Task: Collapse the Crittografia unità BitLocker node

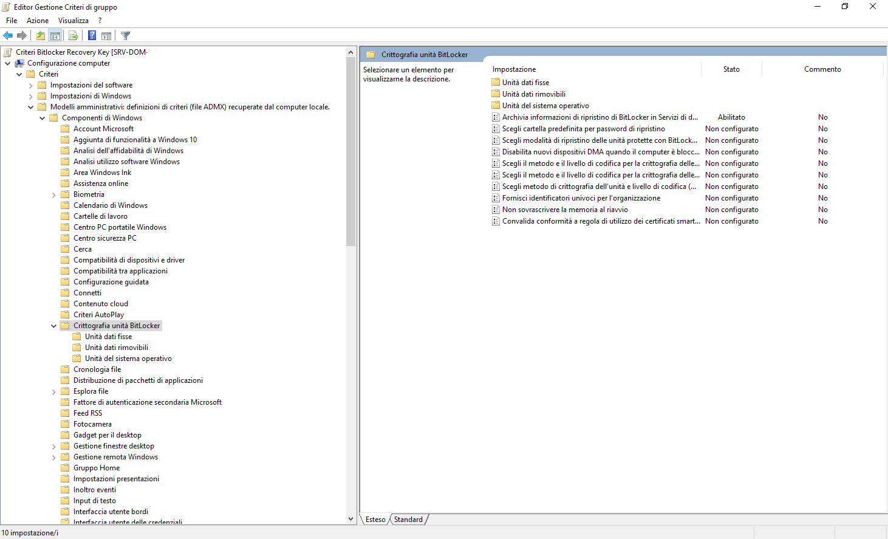Action: point(53,325)
